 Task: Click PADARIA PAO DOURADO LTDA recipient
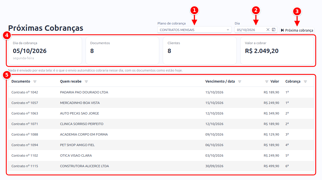tap(84, 92)
